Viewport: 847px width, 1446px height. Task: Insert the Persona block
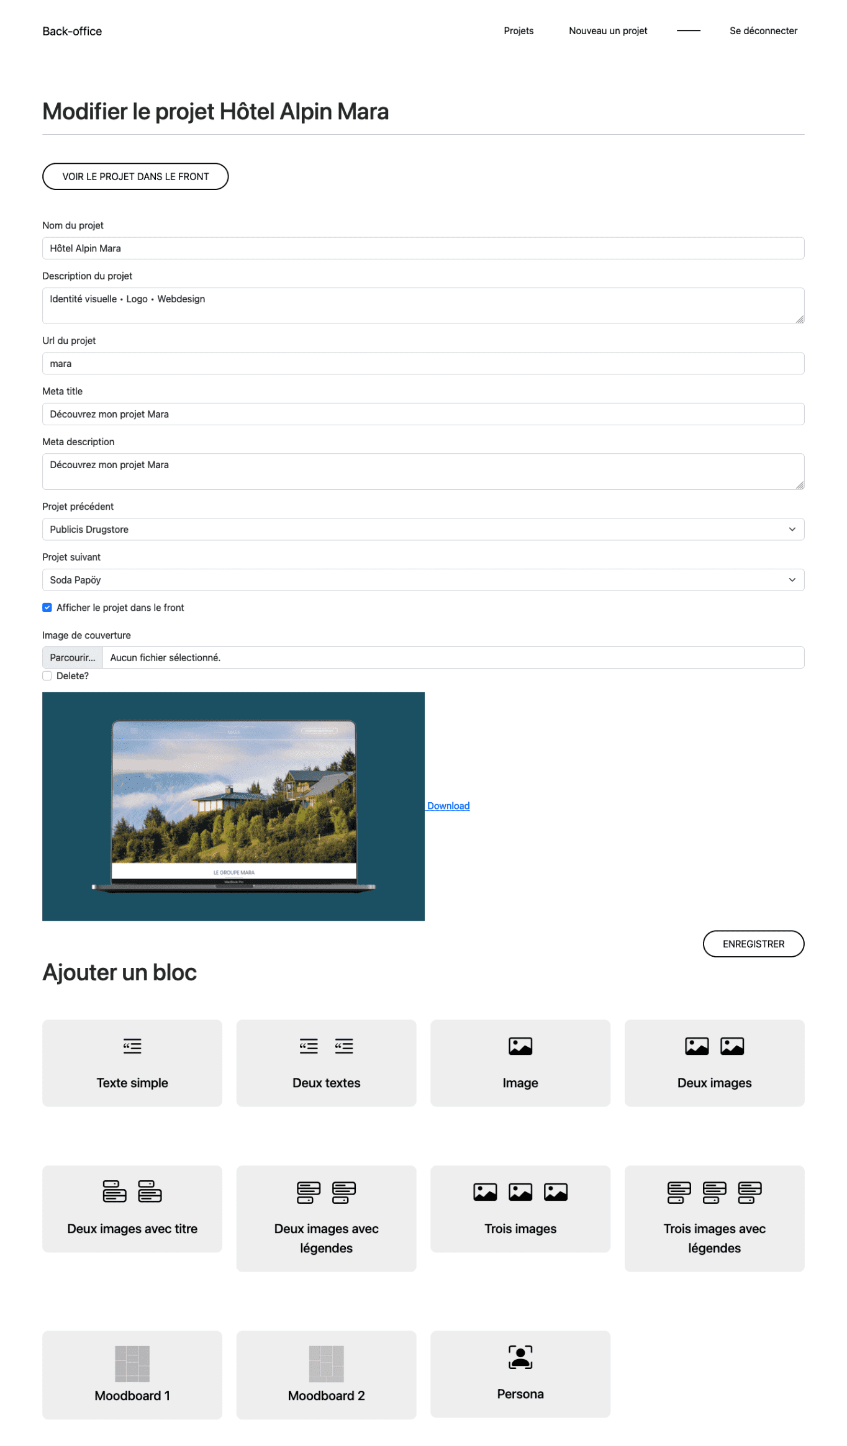[x=520, y=1373]
